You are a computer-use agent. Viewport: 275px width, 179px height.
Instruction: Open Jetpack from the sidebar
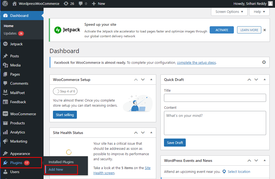[16, 44]
